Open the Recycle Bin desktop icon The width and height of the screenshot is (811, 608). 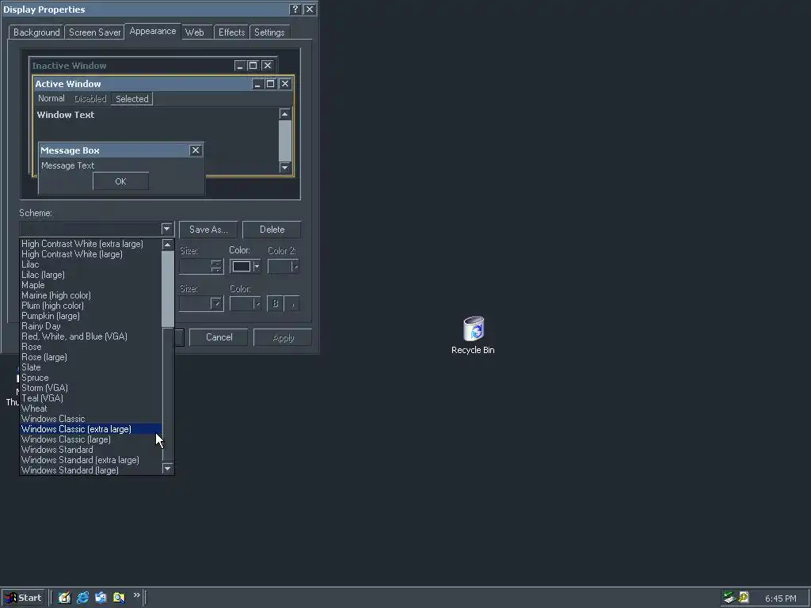click(473, 335)
